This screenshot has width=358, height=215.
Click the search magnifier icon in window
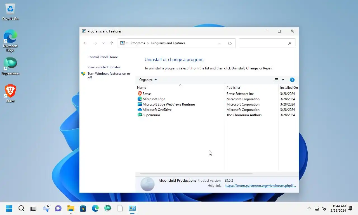point(289,43)
